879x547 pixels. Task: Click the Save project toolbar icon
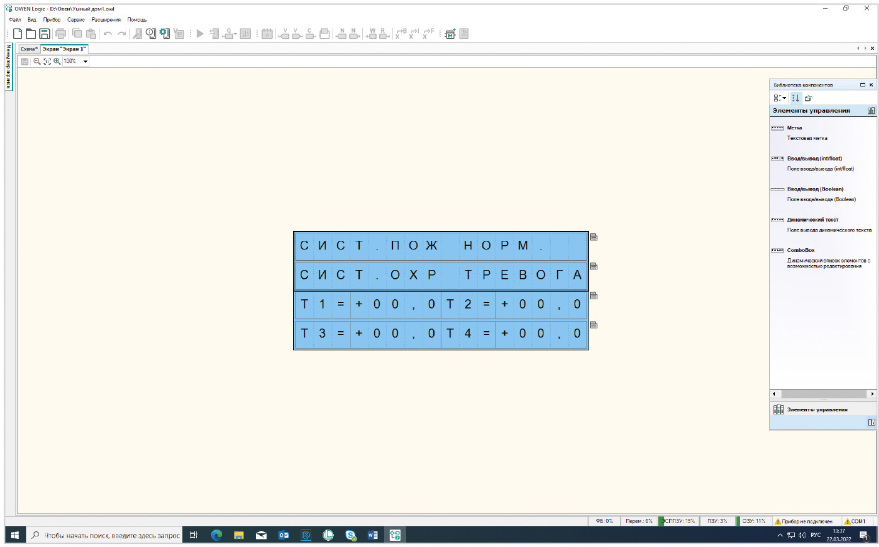click(45, 34)
